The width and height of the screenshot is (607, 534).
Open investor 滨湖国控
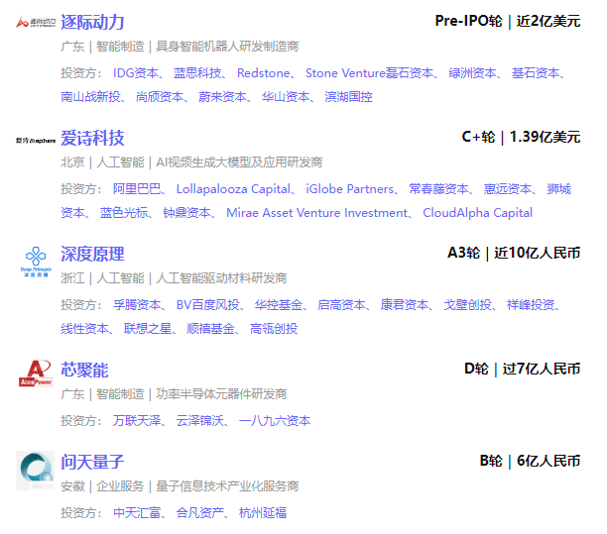[348, 97]
